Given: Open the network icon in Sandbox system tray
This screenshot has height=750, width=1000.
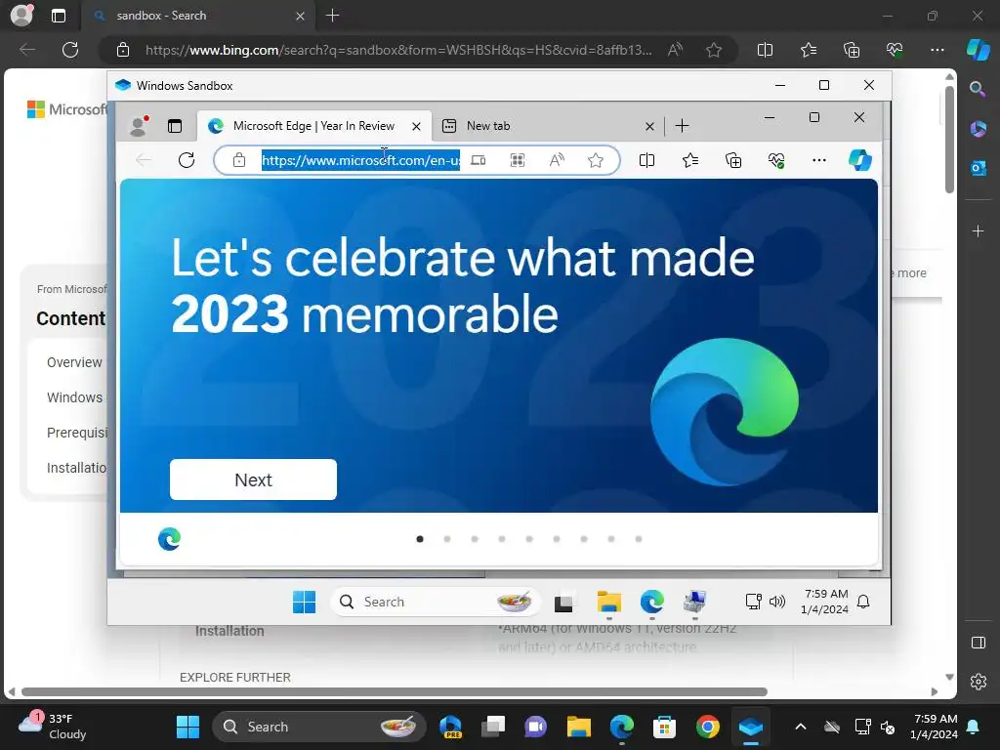Looking at the screenshot, I should coord(753,602).
